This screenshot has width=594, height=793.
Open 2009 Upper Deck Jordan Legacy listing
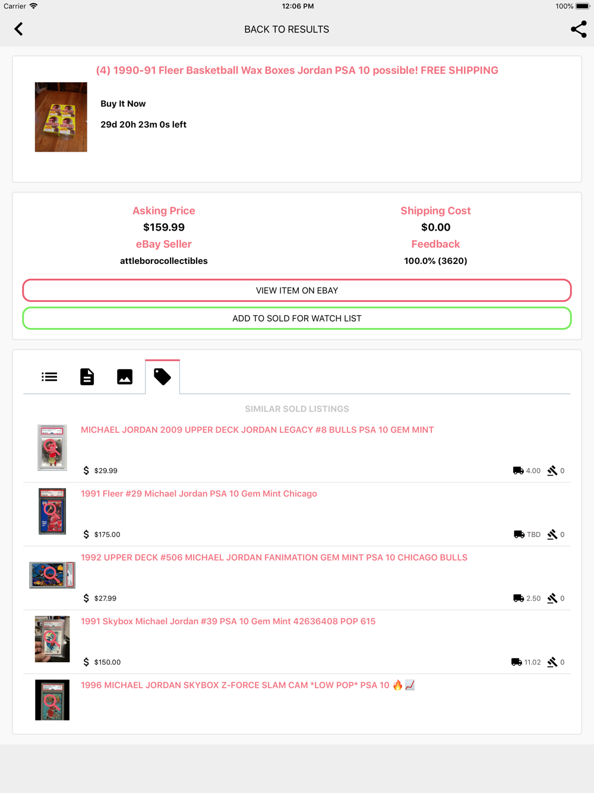(x=257, y=430)
